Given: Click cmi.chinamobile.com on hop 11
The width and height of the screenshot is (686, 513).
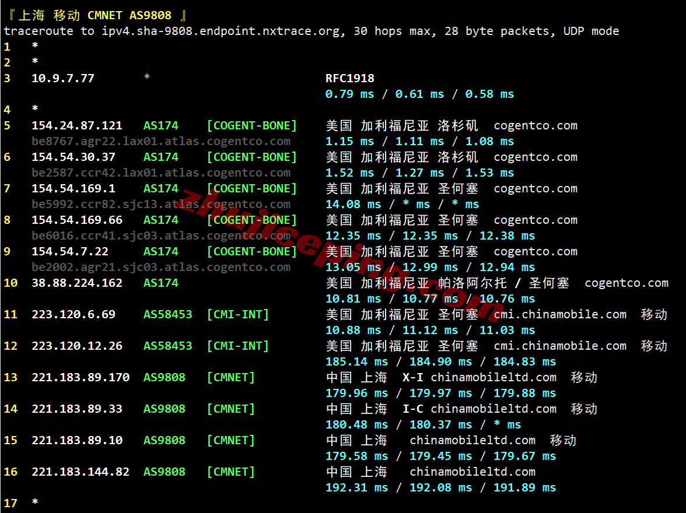Looking at the screenshot, I should [x=560, y=314].
